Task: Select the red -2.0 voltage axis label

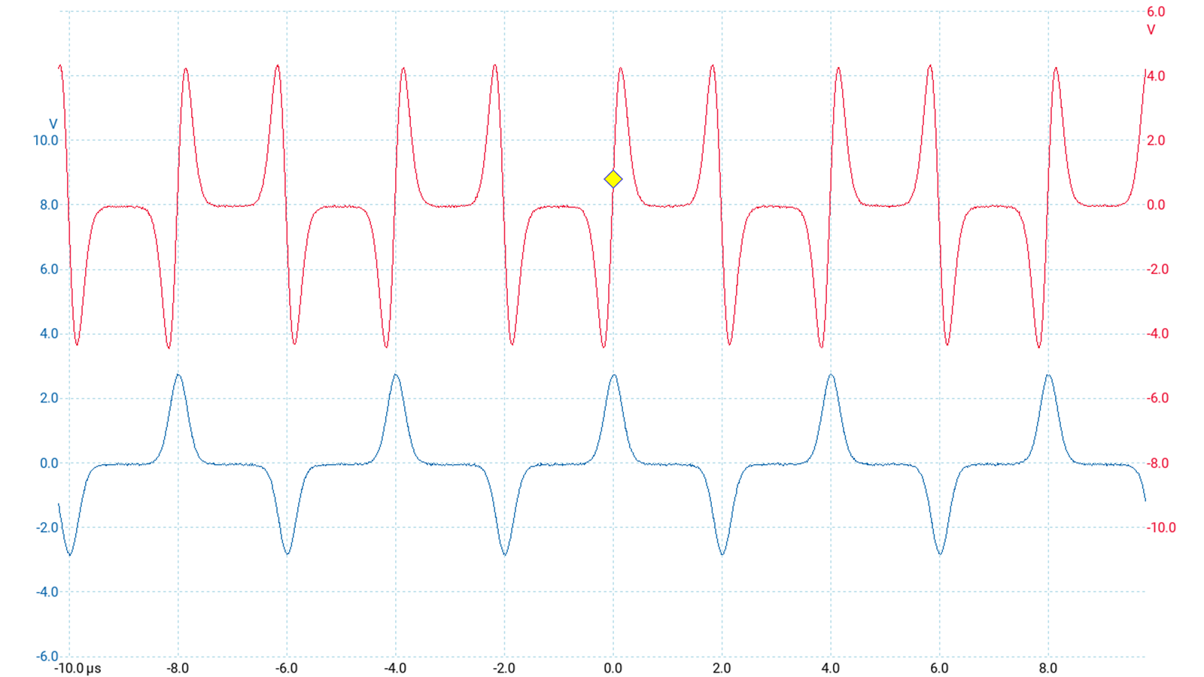Action: click(1157, 269)
